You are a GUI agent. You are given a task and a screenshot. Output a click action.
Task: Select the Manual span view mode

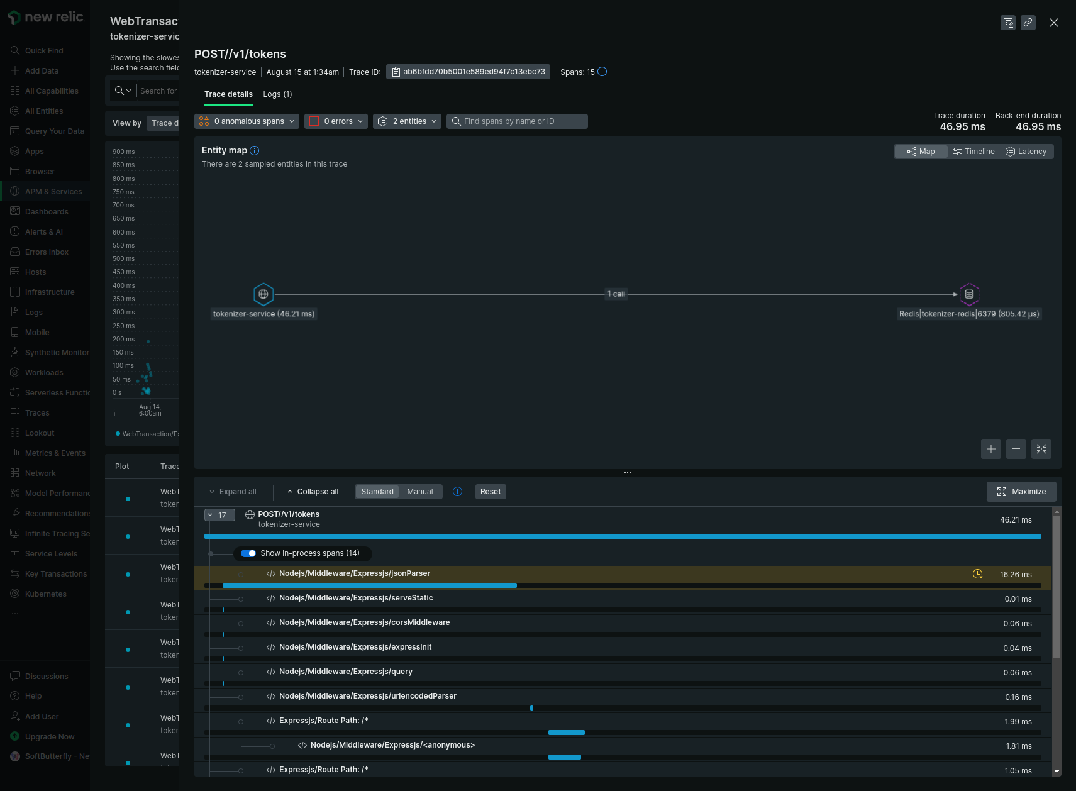[420, 492]
